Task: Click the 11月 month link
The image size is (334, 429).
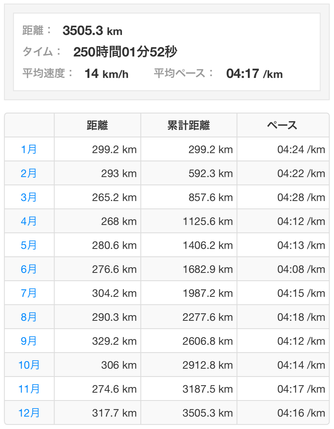Action: click(x=29, y=389)
